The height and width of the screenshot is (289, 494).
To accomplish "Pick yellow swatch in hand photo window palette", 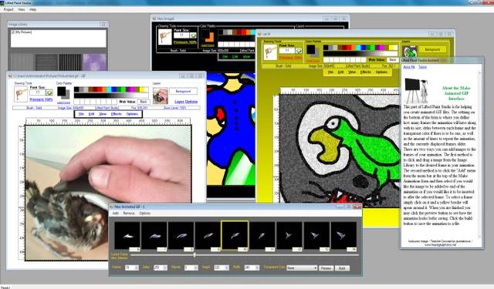I will pyautogui.click(x=143, y=89).
